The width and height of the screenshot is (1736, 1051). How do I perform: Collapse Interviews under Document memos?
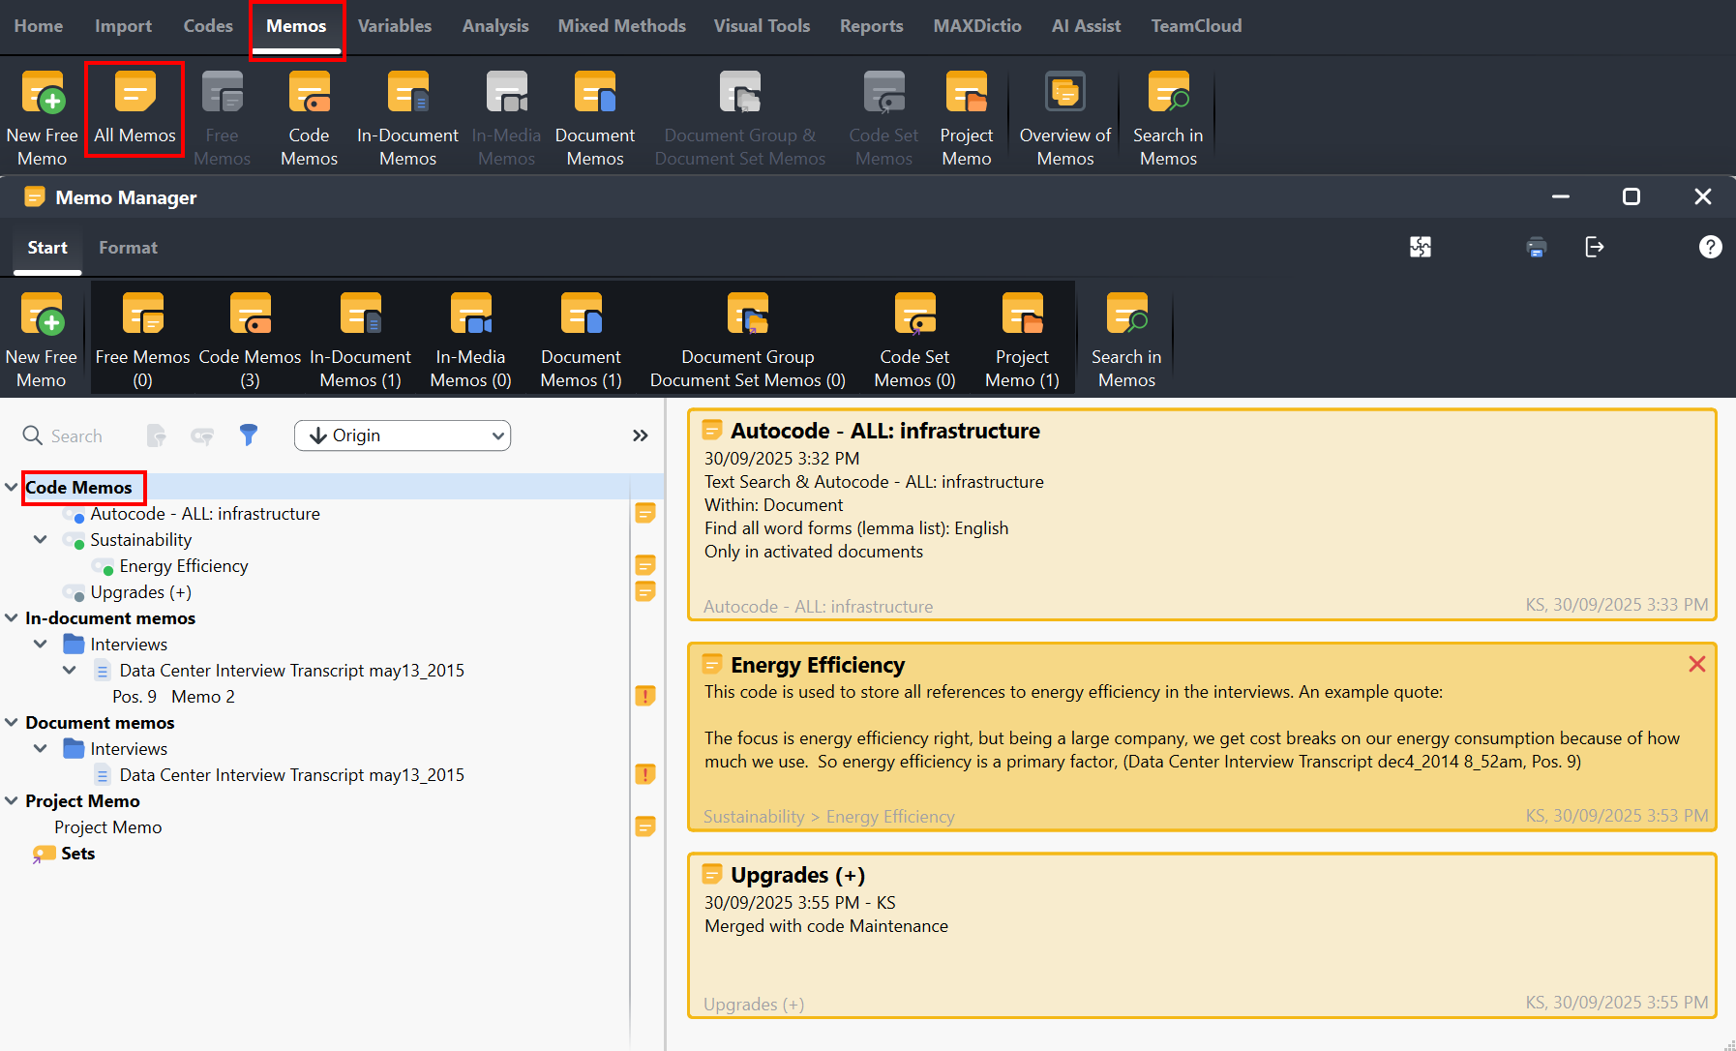[x=41, y=748]
